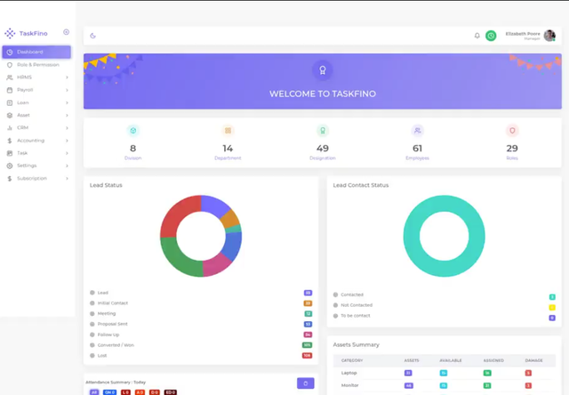Click the purple attendance refresh button
The image size is (569, 395).
point(306,383)
